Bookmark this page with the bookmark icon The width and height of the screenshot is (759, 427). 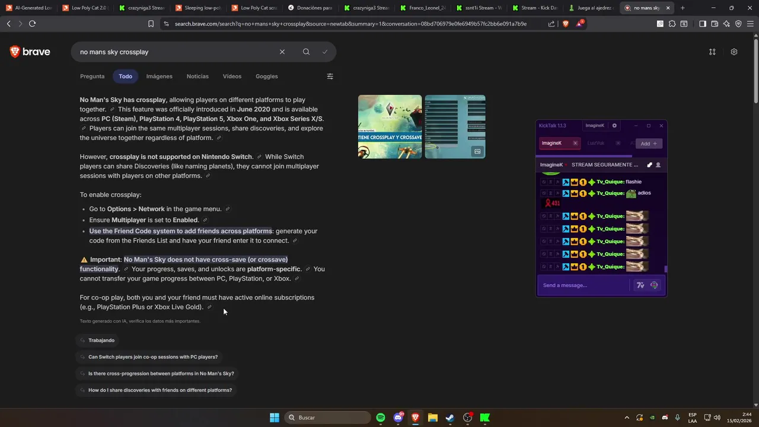(151, 24)
